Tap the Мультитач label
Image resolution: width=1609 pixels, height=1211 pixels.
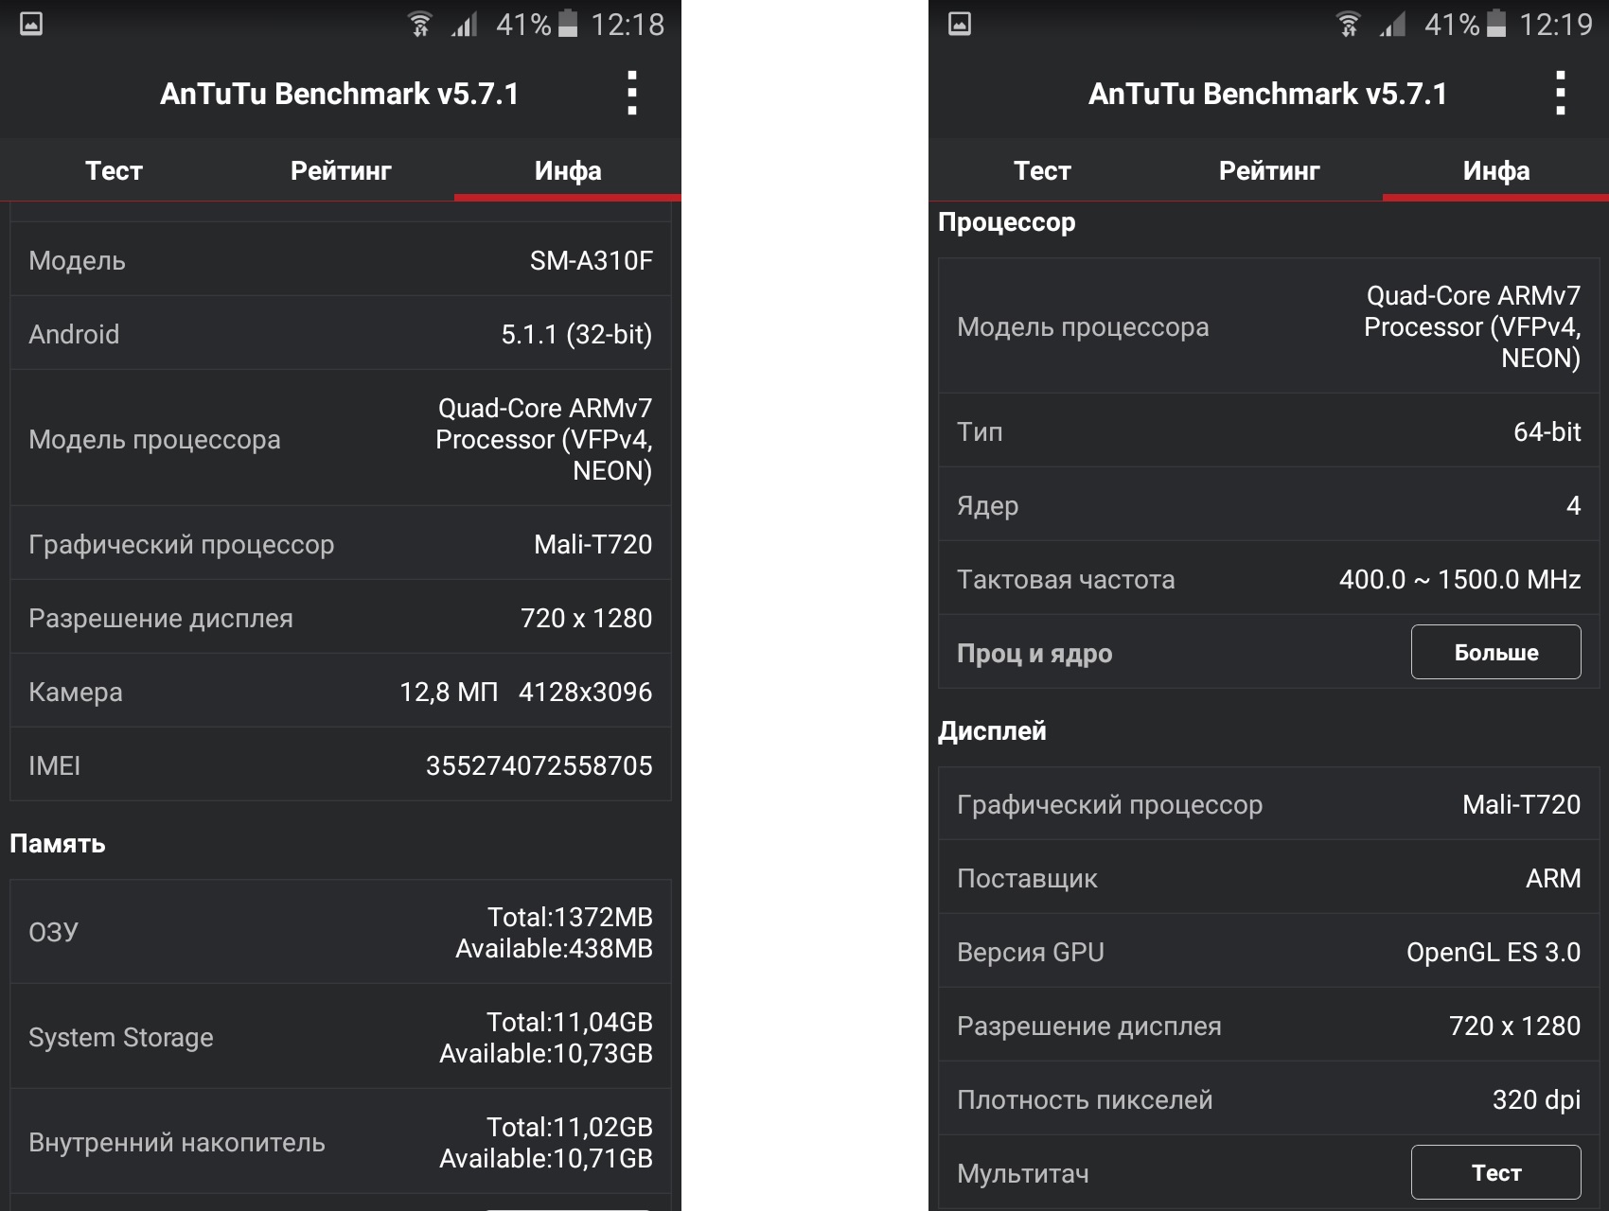pyautogui.click(x=1023, y=1174)
